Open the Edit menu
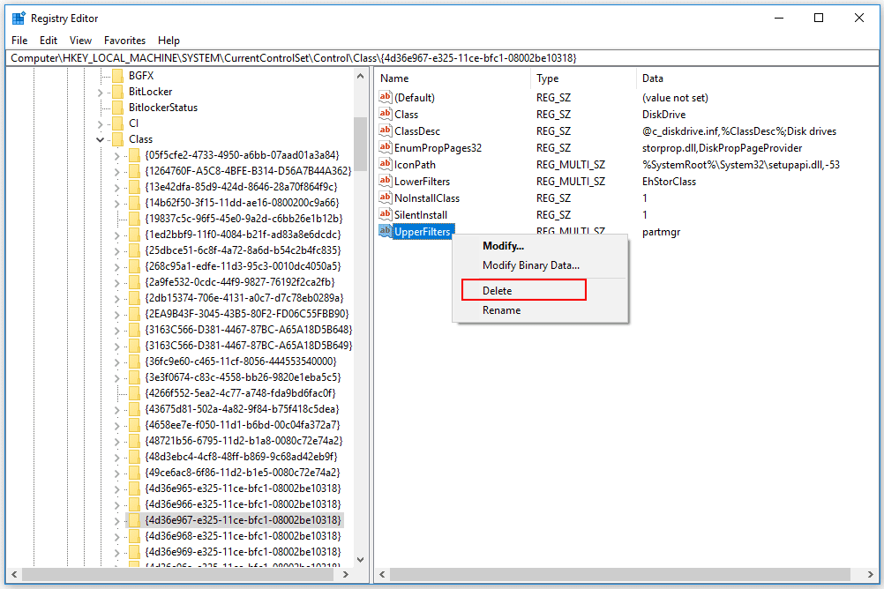The image size is (884, 589). pos(49,40)
